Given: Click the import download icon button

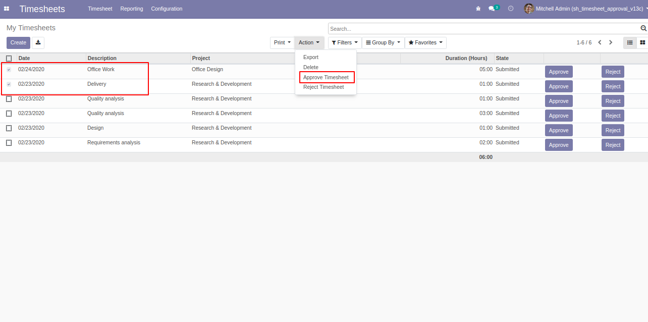Looking at the screenshot, I should [x=38, y=43].
